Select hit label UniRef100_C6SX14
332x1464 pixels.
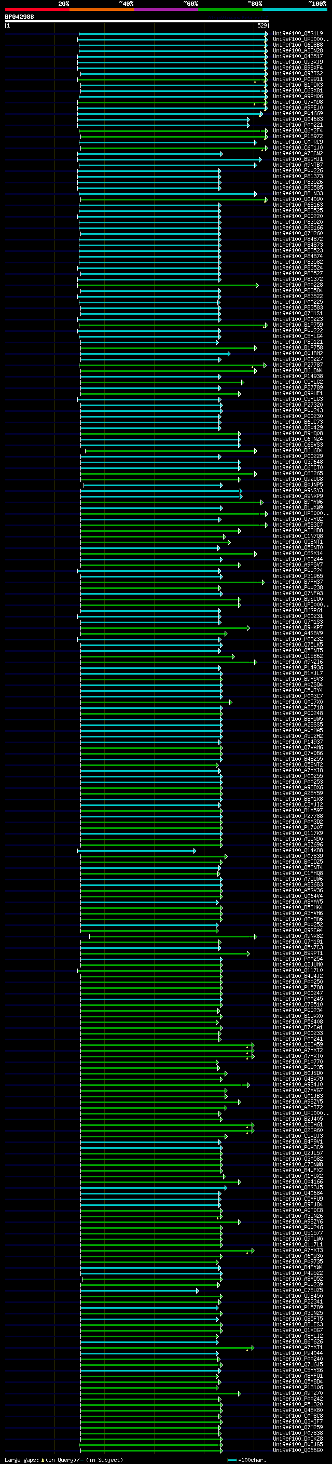[298, 553]
